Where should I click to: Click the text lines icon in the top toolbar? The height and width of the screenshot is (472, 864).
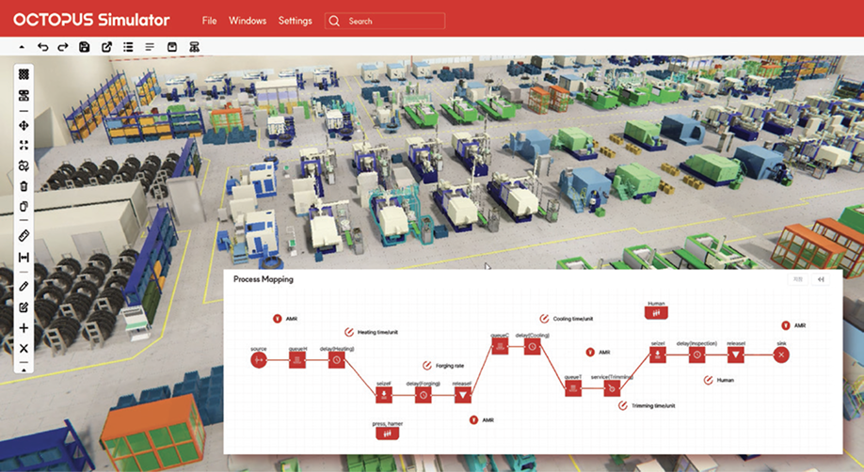150,47
